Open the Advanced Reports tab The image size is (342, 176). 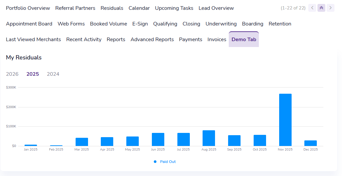click(x=152, y=40)
